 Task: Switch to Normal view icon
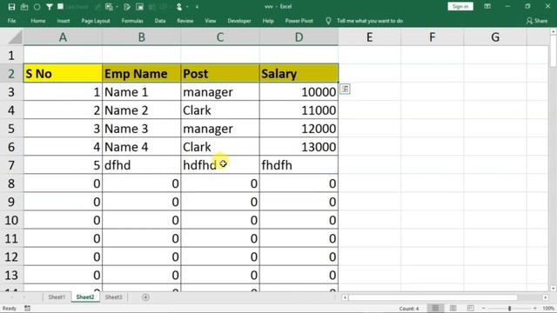pos(435,308)
